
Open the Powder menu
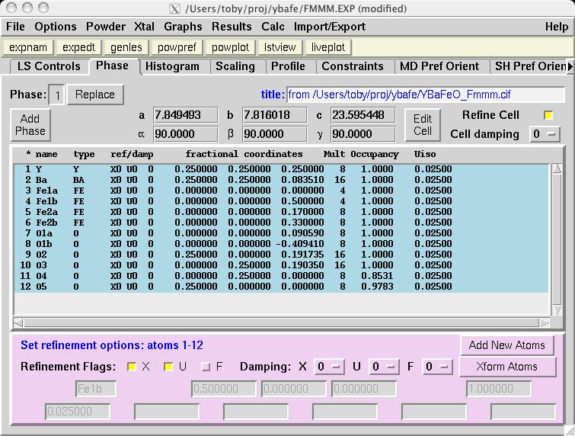click(106, 27)
